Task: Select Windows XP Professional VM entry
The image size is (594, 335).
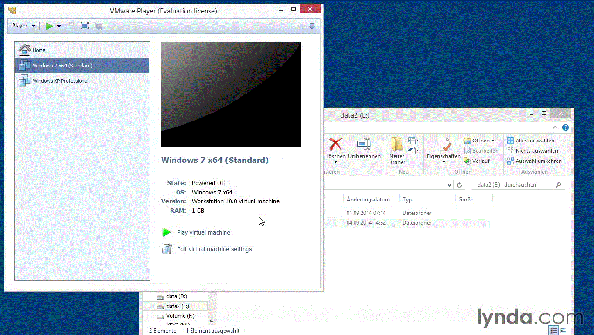Action: [82, 80]
